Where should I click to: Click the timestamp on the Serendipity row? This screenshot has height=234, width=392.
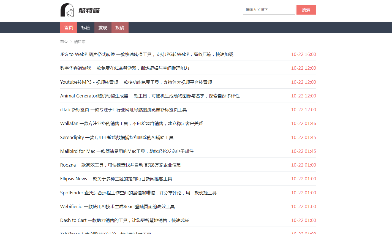coord(304,137)
